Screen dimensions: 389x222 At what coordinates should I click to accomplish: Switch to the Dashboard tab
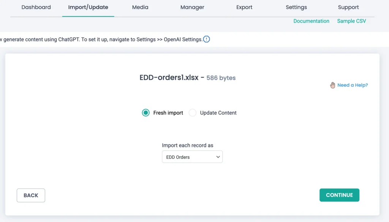coord(36,7)
